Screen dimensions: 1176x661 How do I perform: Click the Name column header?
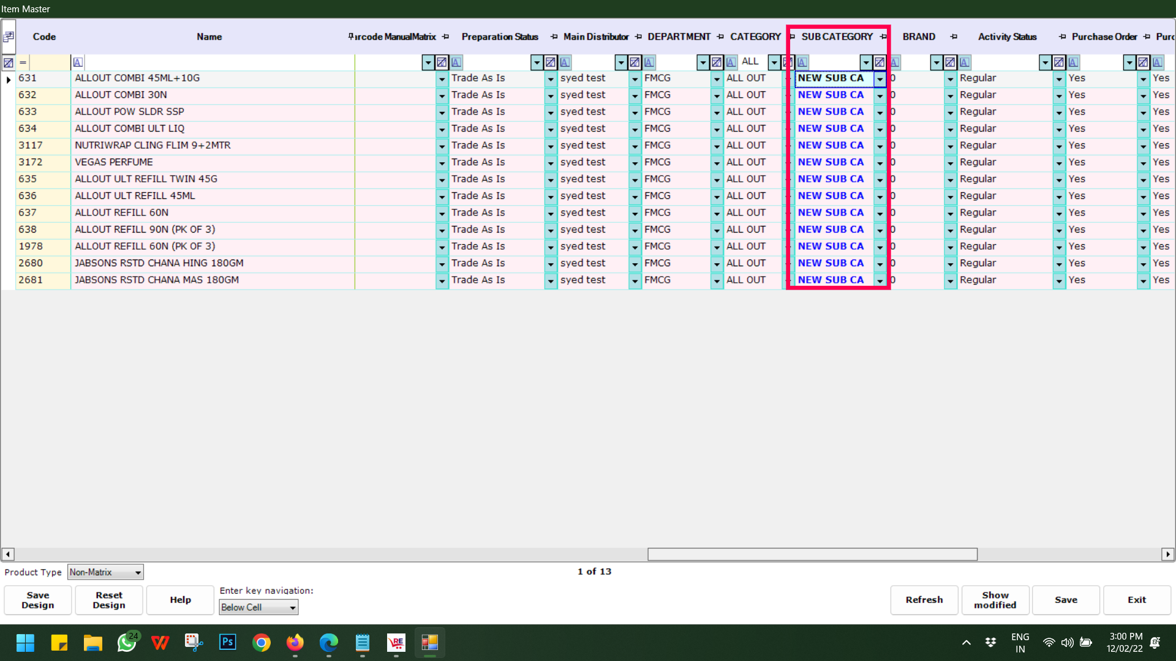pyautogui.click(x=209, y=37)
